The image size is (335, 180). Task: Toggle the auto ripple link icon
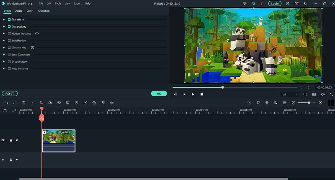click(x=14, y=110)
